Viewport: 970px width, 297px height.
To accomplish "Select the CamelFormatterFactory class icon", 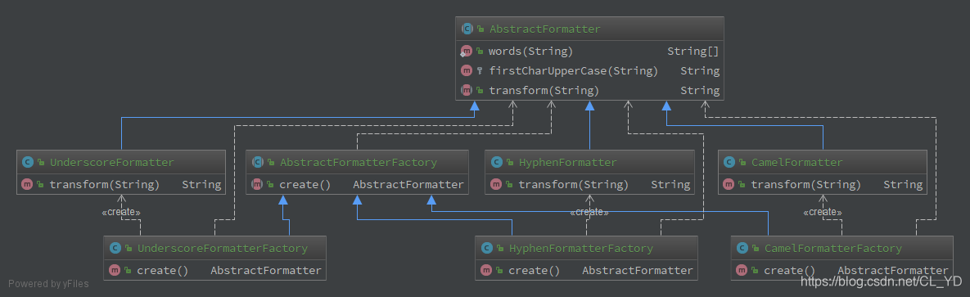I will pos(742,248).
